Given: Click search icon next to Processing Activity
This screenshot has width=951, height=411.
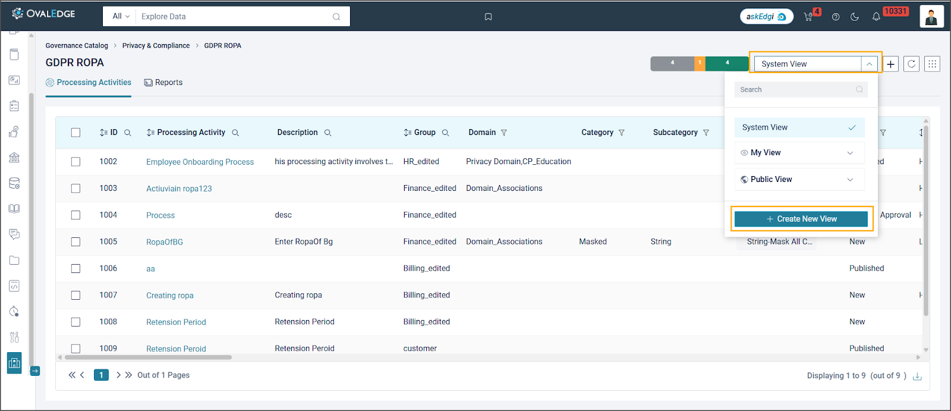Looking at the screenshot, I should click(x=235, y=133).
